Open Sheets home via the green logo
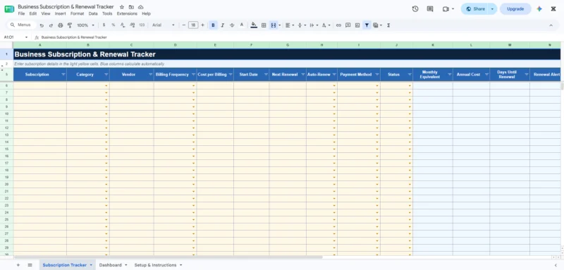 [9, 9]
